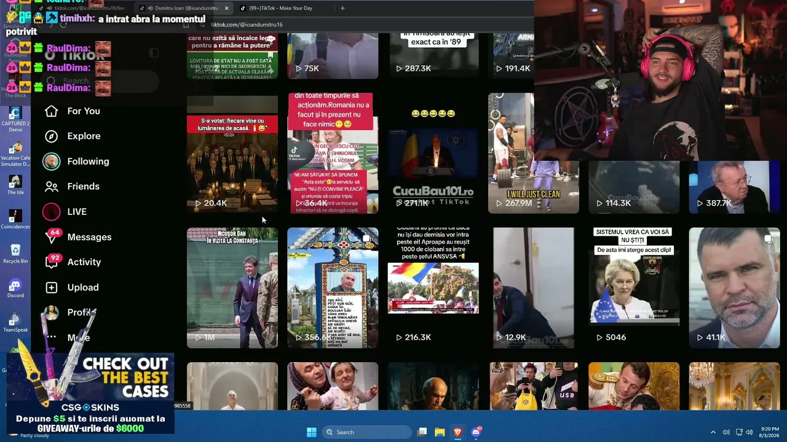Open ciobani protest video with 216.3K views
This screenshot has width=787, height=442.
click(x=433, y=288)
